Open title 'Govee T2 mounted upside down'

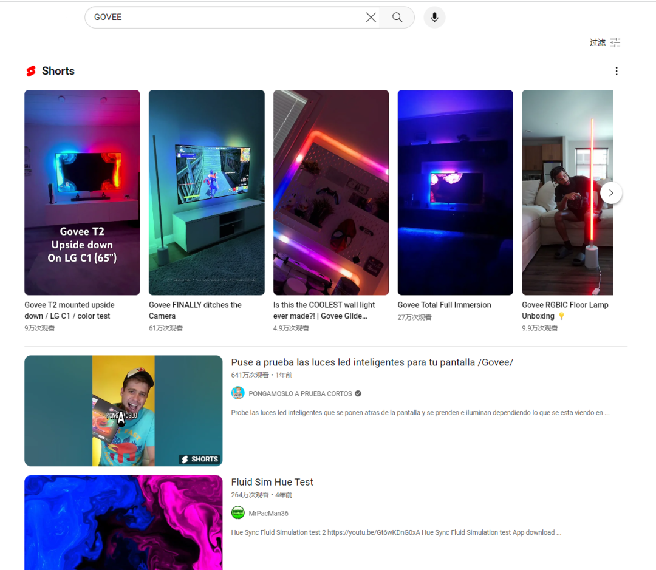click(x=69, y=310)
